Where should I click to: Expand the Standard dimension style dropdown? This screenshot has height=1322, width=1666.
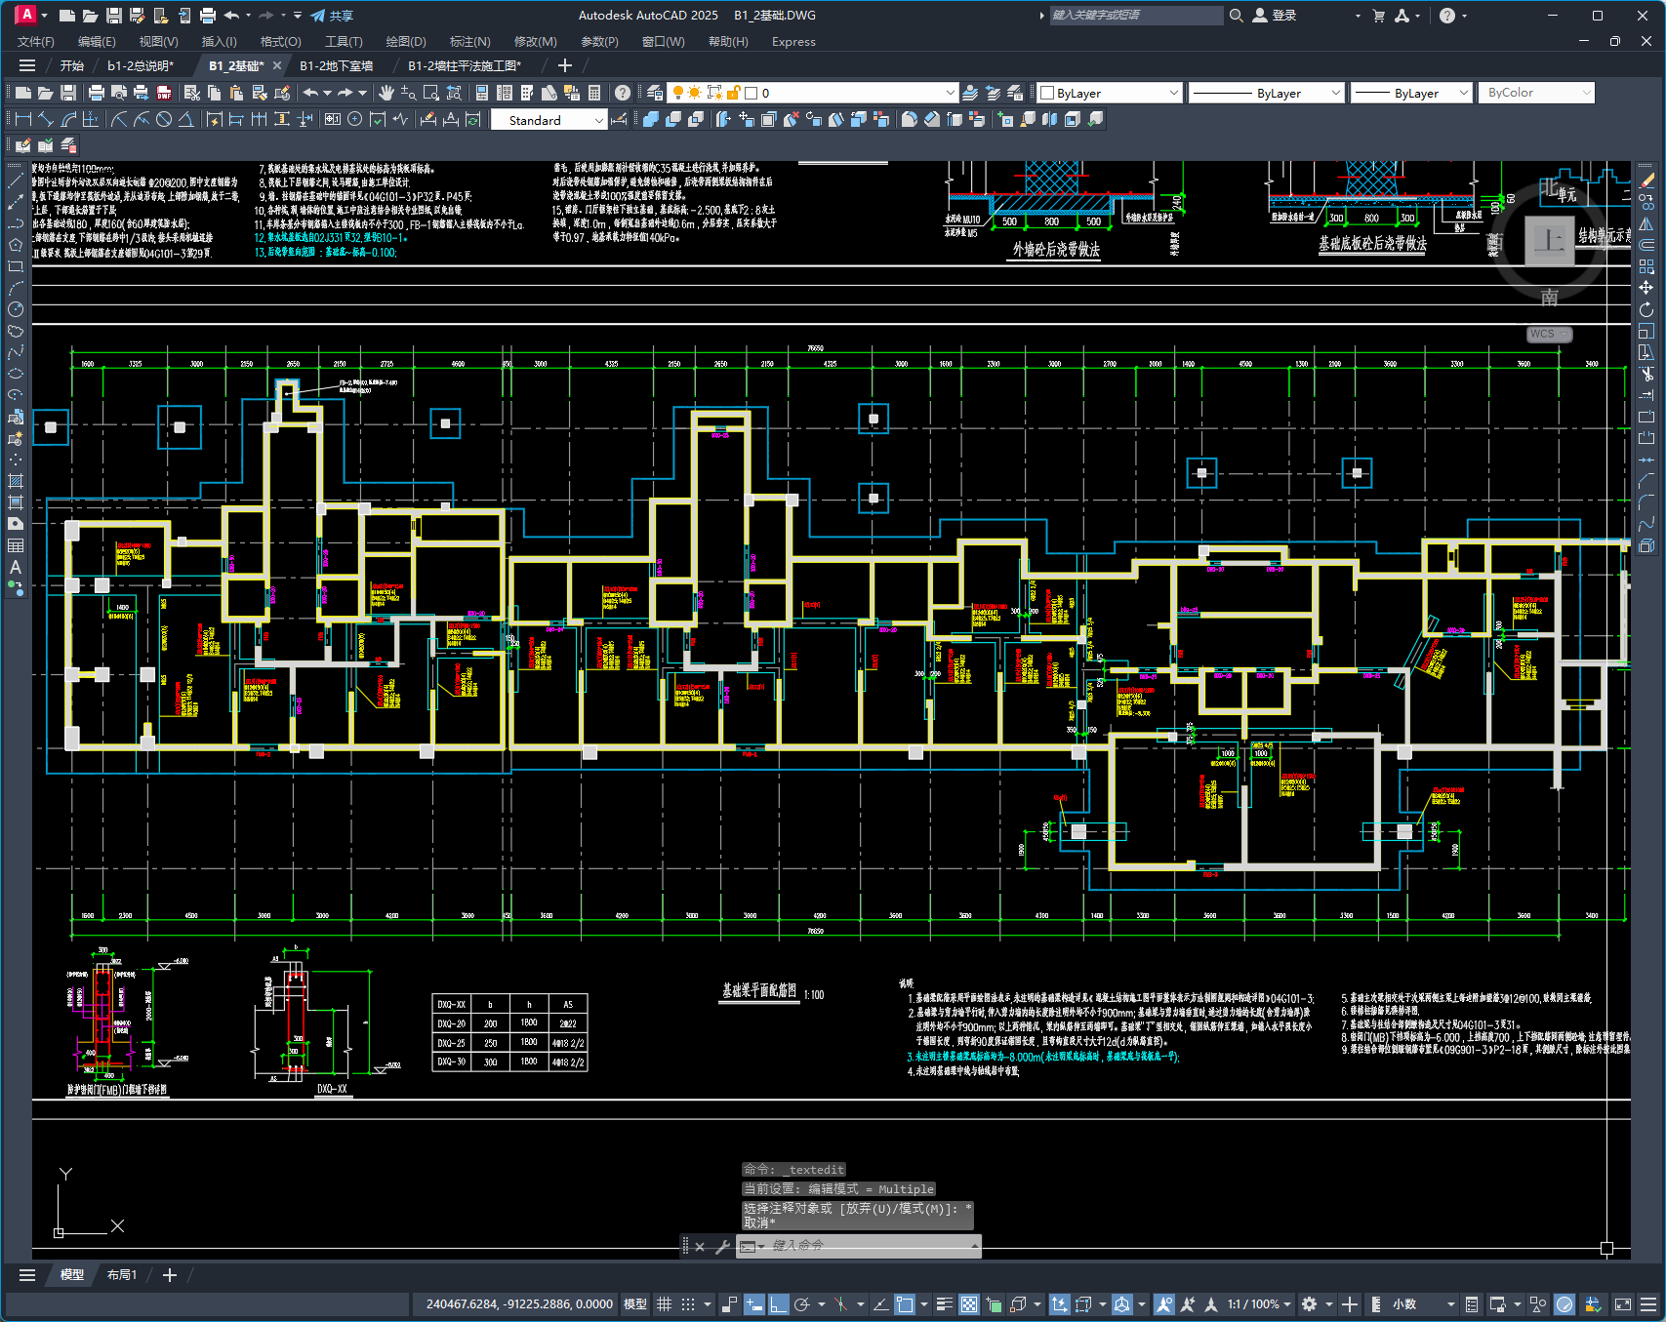[598, 120]
